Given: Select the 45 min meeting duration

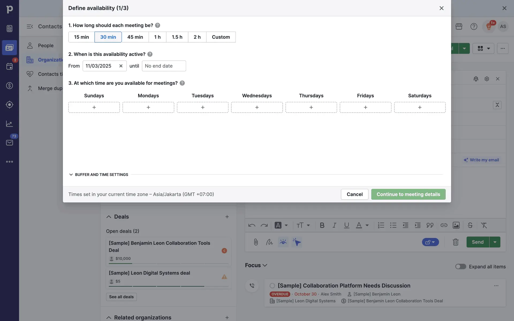Looking at the screenshot, I should [135, 37].
